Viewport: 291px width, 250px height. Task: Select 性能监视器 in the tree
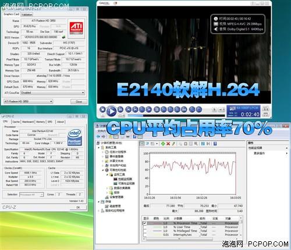tap(125, 179)
